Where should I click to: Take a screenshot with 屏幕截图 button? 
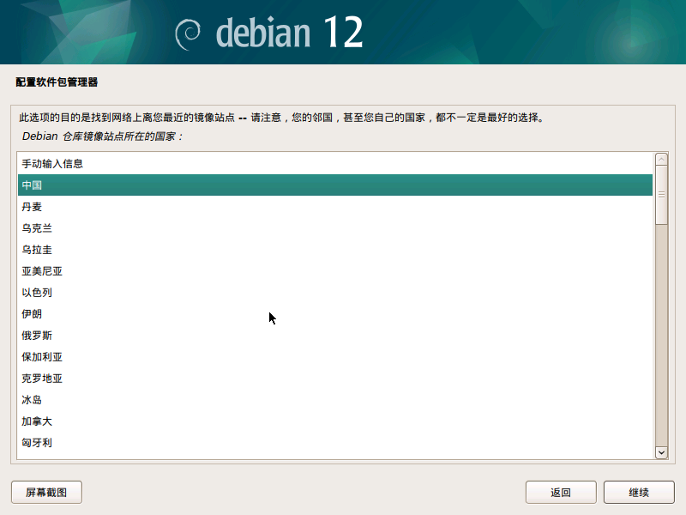[x=46, y=492]
